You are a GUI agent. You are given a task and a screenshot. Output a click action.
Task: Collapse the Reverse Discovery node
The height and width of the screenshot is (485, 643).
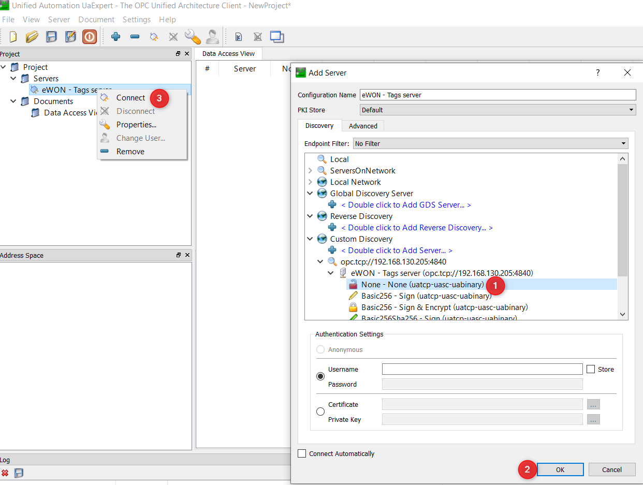coord(310,216)
